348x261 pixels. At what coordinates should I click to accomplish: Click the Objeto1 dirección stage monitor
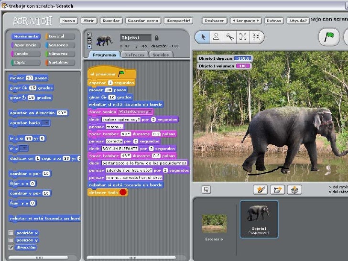[225, 58]
